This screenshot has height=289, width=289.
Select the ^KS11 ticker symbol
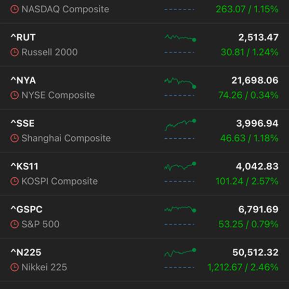25,167
